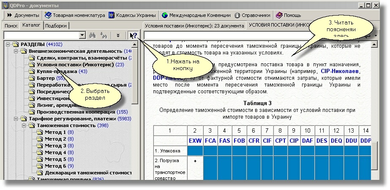Viewport: 390px width, 190px height.
Task: Switch to the Поиск tab
Action: (11, 25)
